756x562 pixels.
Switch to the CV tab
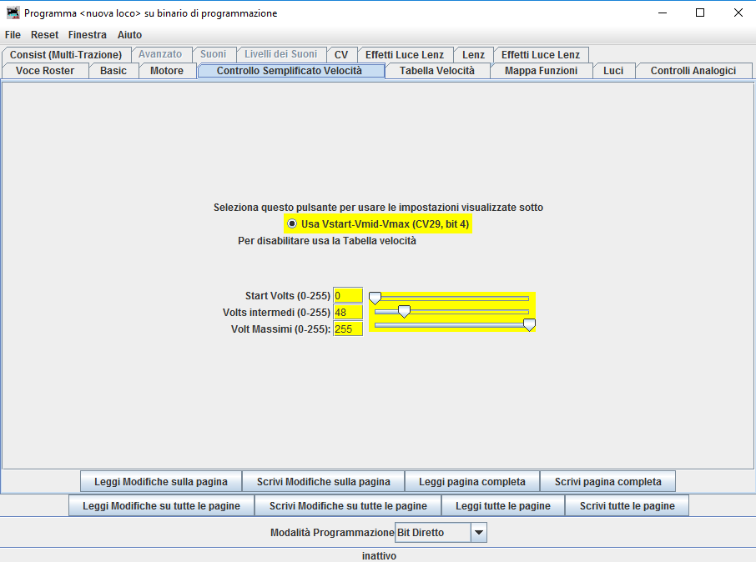pyautogui.click(x=341, y=55)
